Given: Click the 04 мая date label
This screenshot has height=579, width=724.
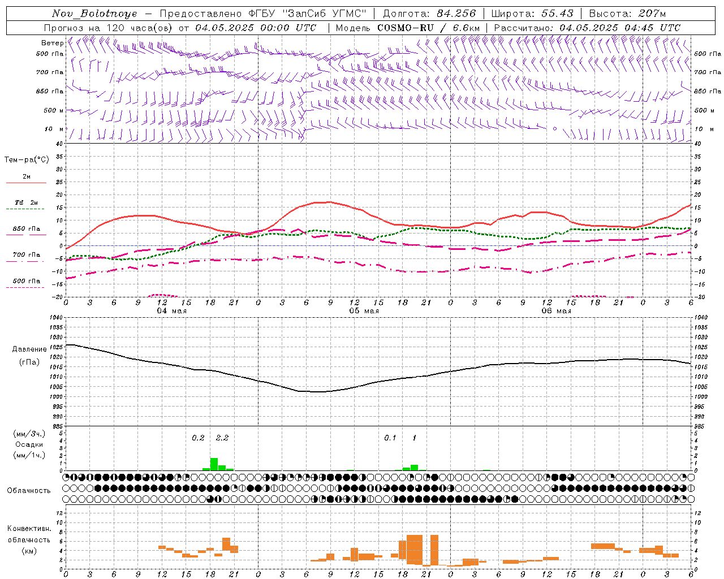Looking at the screenshot, I should 172,311.
